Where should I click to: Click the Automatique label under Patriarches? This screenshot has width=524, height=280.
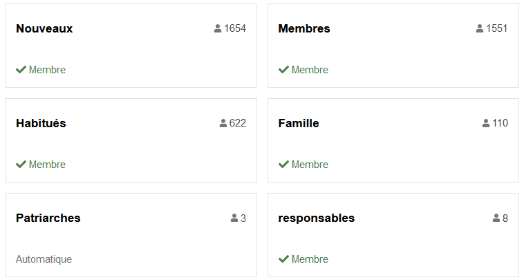44,259
